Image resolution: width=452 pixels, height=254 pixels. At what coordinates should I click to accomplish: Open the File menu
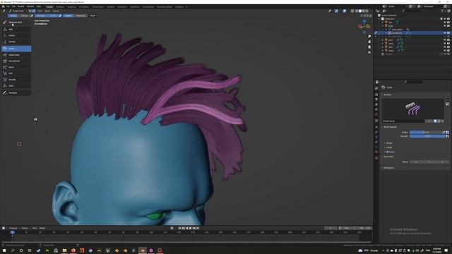pyautogui.click(x=8, y=6)
